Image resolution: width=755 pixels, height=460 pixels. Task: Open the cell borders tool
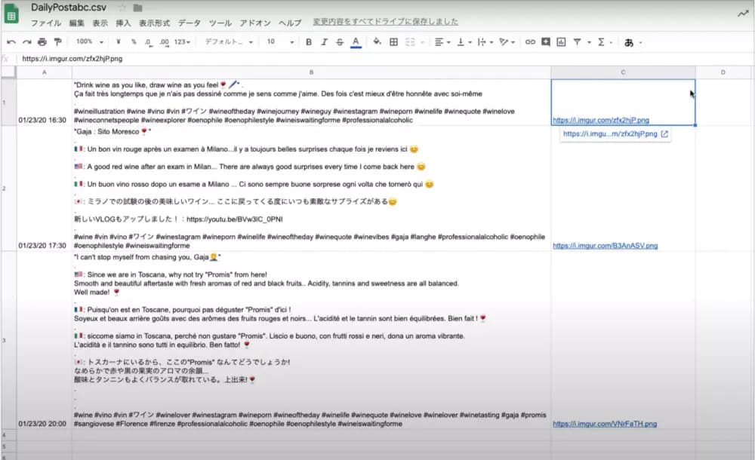(x=393, y=41)
